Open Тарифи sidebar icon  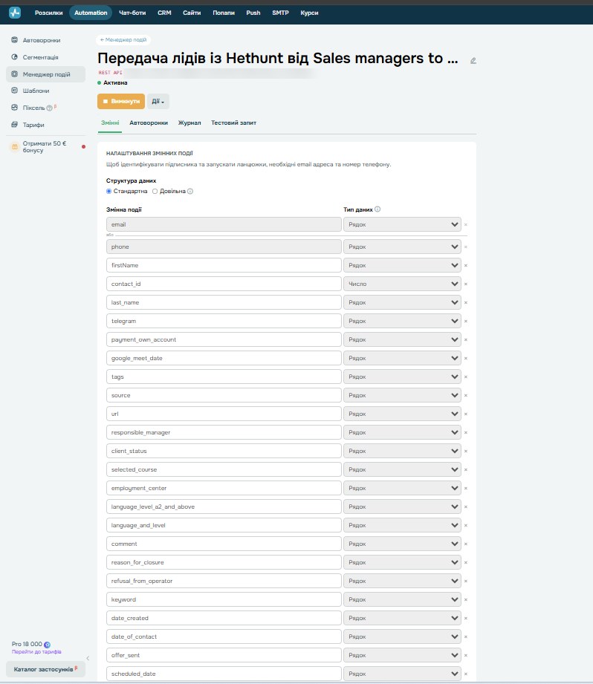pyautogui.click(x=14, y=124)
